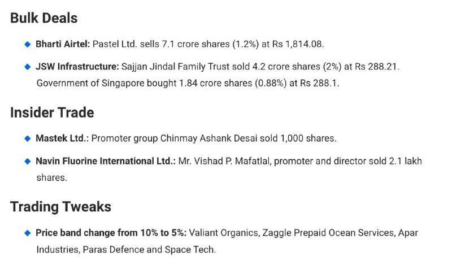Select the Trading Tweaks heading
This screenshot has width=452, height=265.
click(60, 207)
